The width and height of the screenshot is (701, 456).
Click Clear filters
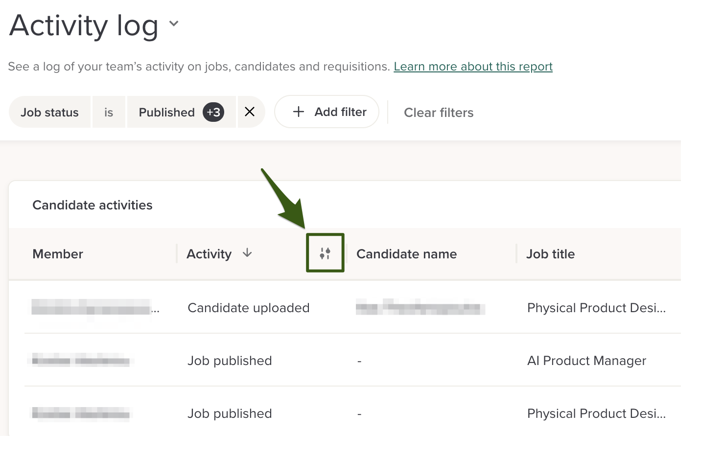click(x=439, y=113)
